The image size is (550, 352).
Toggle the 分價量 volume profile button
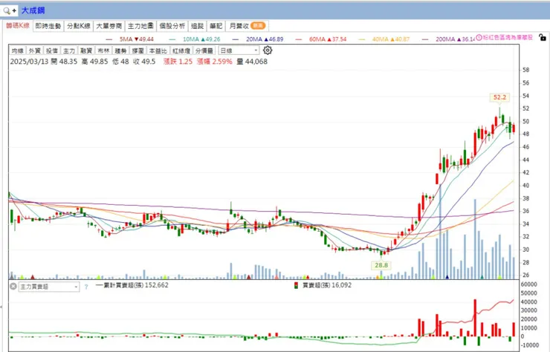point(204,50)
